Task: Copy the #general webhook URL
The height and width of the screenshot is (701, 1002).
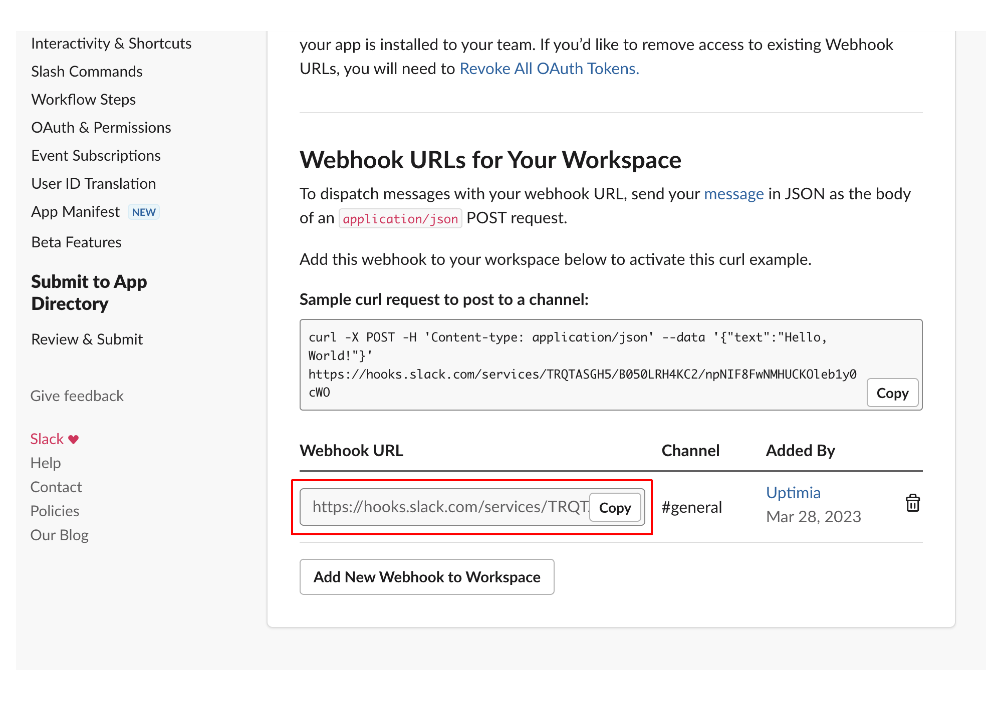Action: click(x=615, y=508)
